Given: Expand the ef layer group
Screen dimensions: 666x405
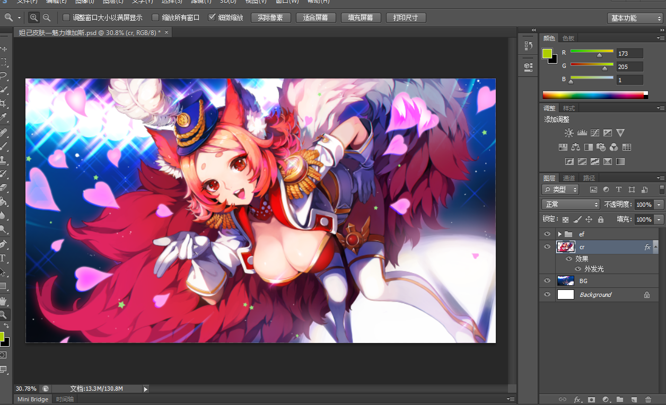Looking at the screenshot, I should tap(559, 234).
